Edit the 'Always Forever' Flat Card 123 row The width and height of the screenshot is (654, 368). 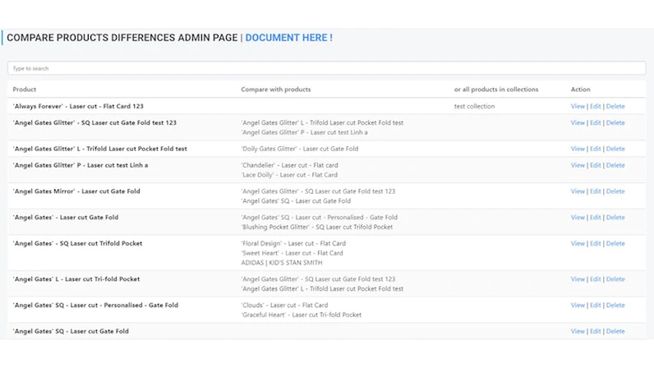coord(596,106)
